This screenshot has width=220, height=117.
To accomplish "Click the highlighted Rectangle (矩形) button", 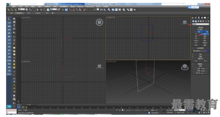I will point(205,34).
